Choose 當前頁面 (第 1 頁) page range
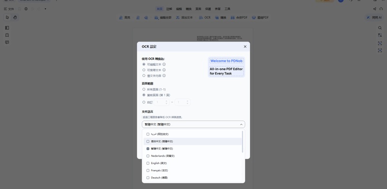387x189 pixels. (x=144, y=95)
